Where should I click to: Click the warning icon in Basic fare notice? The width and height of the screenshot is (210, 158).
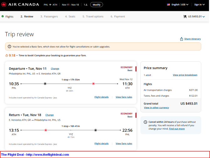(9, 46)
